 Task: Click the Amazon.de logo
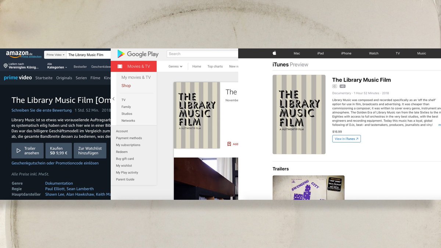click(19, 53)
